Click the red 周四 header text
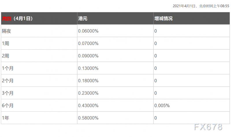The image size is (231, 137). (x=6, y=18)
